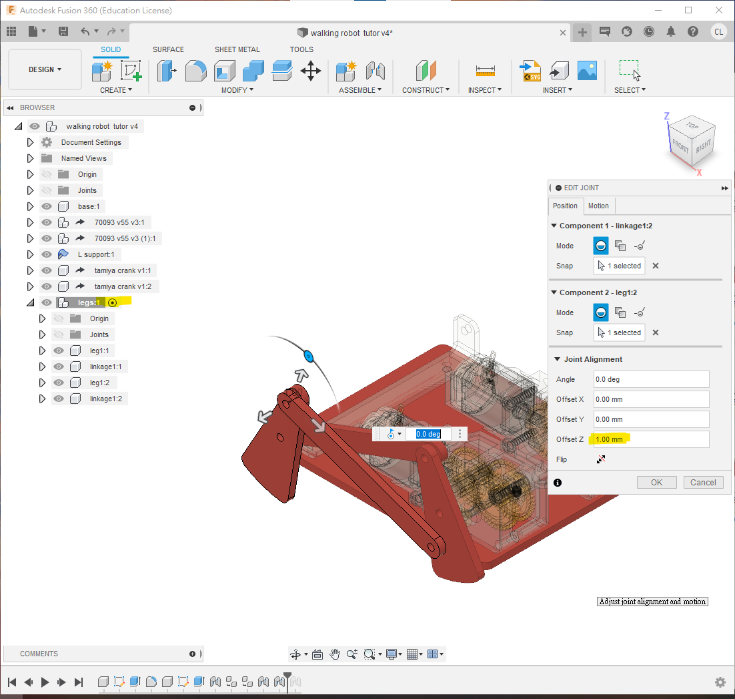This screenshot has height=699, width=735.
Task: Cancel the Edit Joint dialog
Action: [x=703, y=482]
